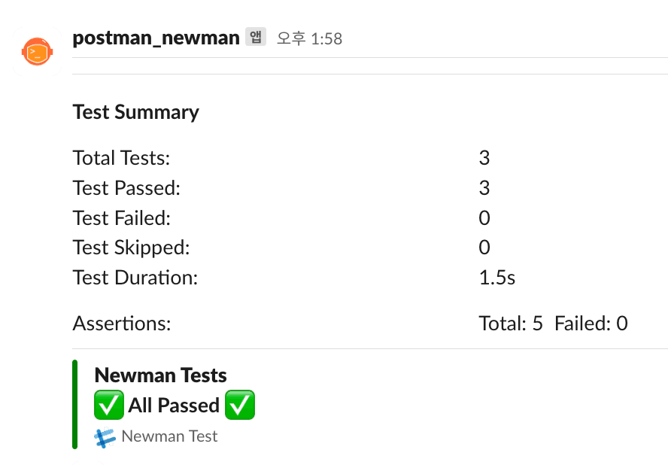Select the Total Tests label
668x465 pixels.
(121, 158)
